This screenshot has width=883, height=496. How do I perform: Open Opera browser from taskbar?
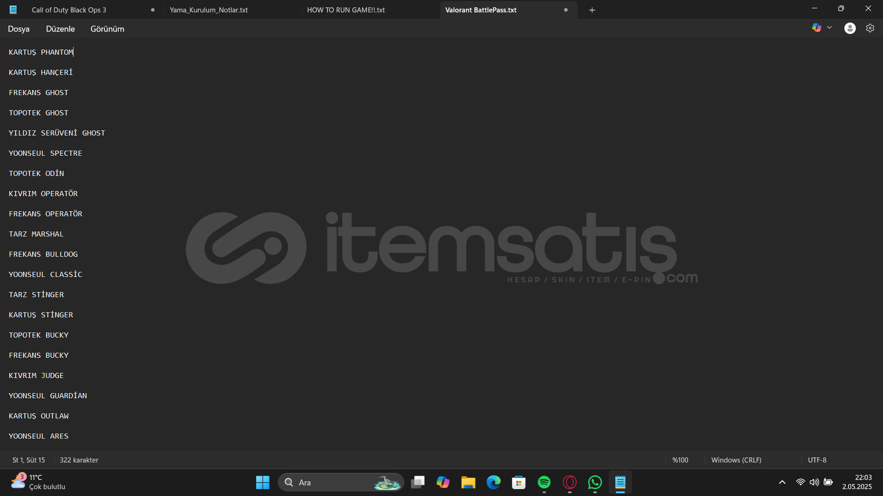tap(569, 482)
